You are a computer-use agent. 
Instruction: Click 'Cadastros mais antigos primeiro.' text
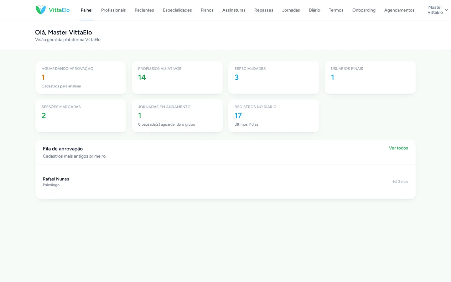click(x=75, y=156)
